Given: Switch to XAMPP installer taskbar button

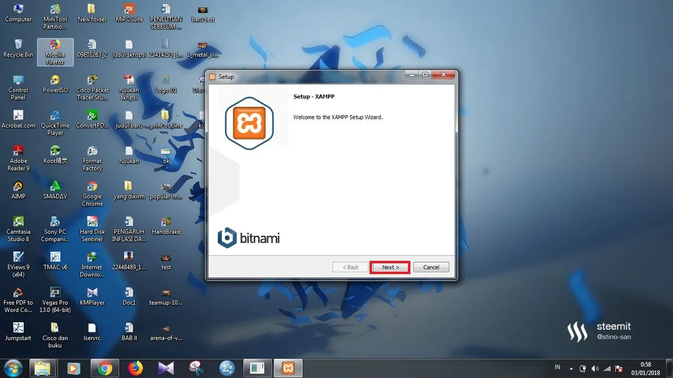Looking at the screenshot, I should [288, 368].
